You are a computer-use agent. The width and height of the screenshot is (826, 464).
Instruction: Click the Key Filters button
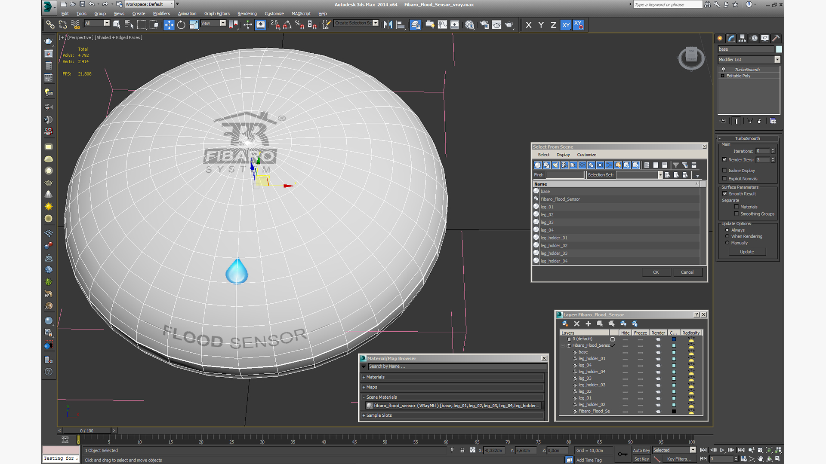679,459
